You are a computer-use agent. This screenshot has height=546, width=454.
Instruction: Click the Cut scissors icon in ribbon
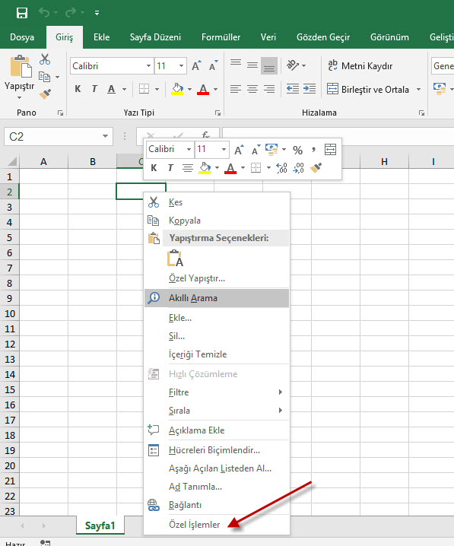pos(45,59)
